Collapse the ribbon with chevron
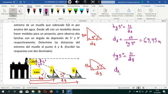 point(166,19)
